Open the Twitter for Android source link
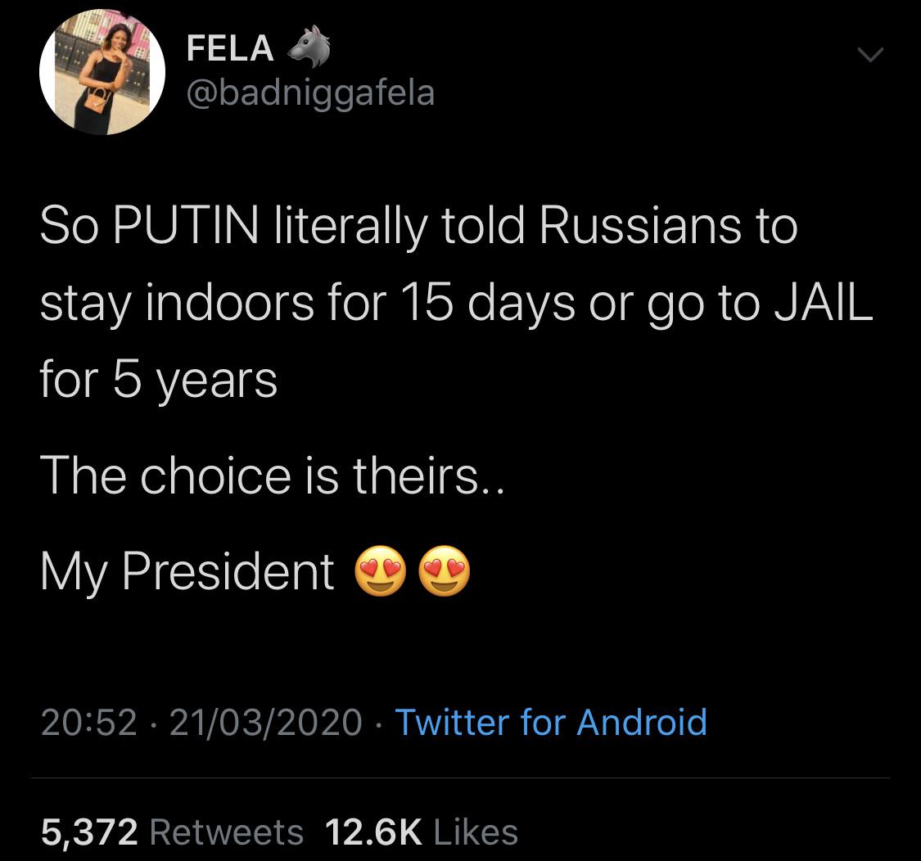The height and width of the screenshot is (861, 921). [x=550, y=722]
